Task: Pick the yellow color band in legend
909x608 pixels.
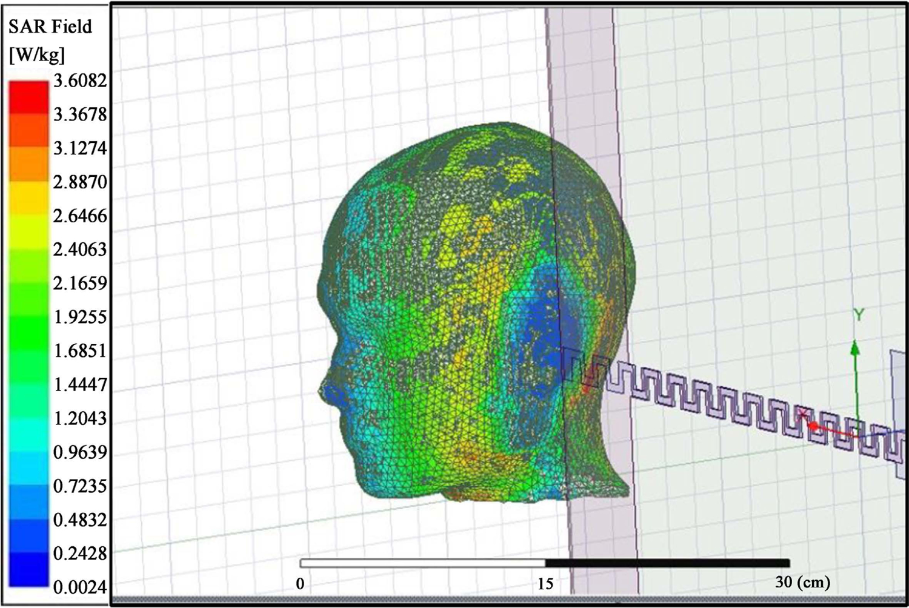Action: [28, 199]
